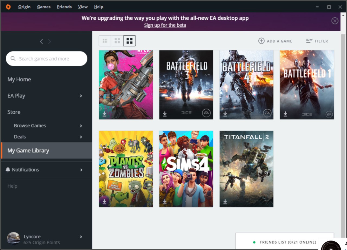Expand the Deals chevron
This screenshot has height=250, width=347.
click(81, 137)
